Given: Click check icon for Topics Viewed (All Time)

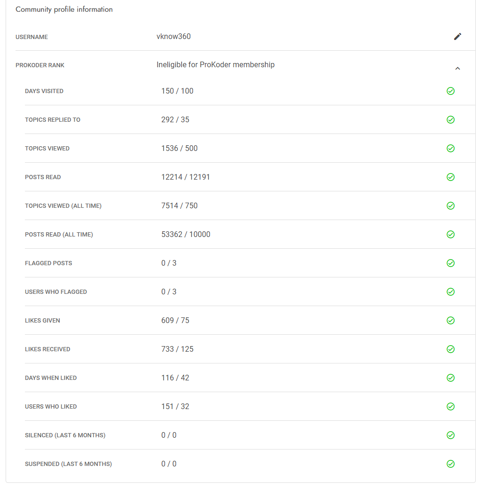Looking at the screenshot, I should click(450, 206).
